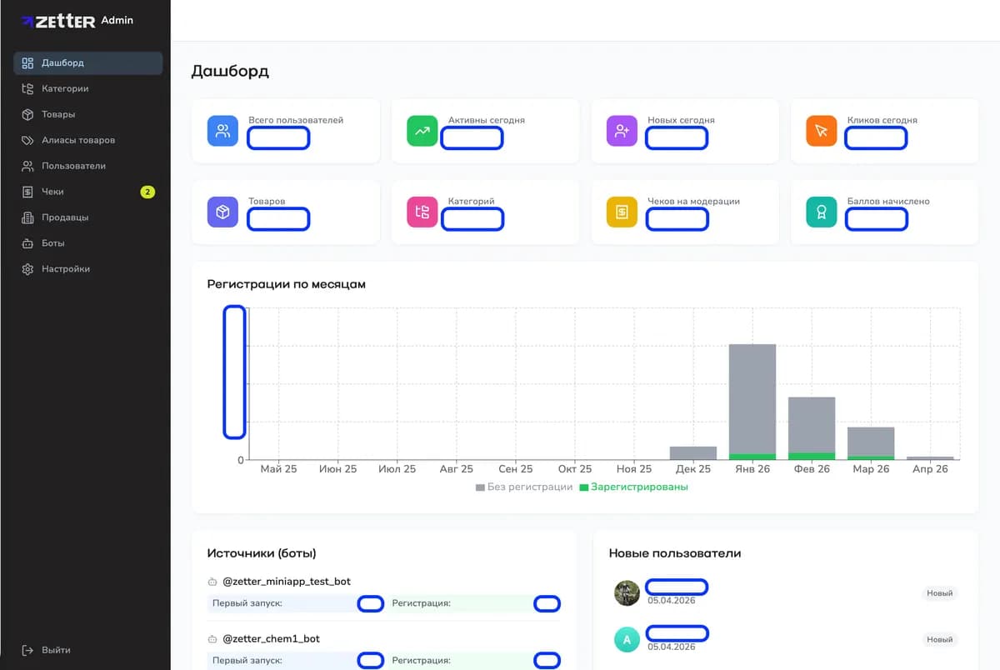
Task: Click Май 25 axis label
Action: pos(278,469)
